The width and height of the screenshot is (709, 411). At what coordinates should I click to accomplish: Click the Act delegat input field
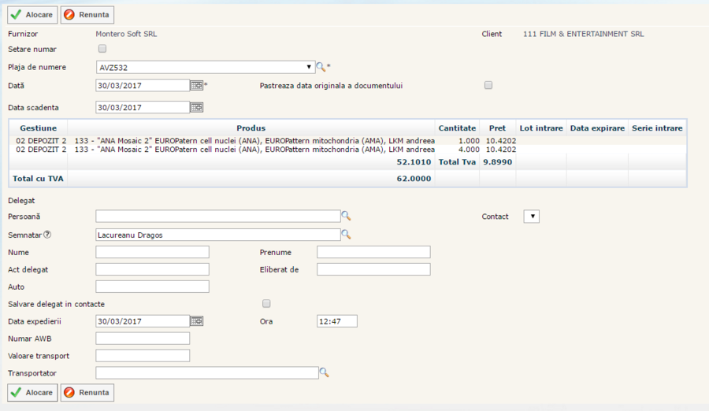152,269
